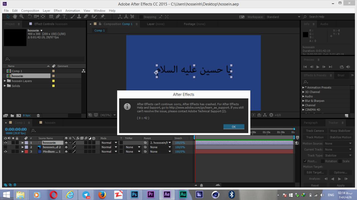The image size is (357, 200).
Task: Expand the hossein Layers folder
Action: [5, 81]
